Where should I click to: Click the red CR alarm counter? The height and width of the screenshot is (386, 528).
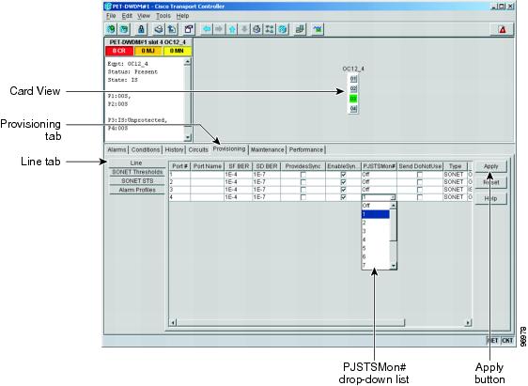[119, 51]
